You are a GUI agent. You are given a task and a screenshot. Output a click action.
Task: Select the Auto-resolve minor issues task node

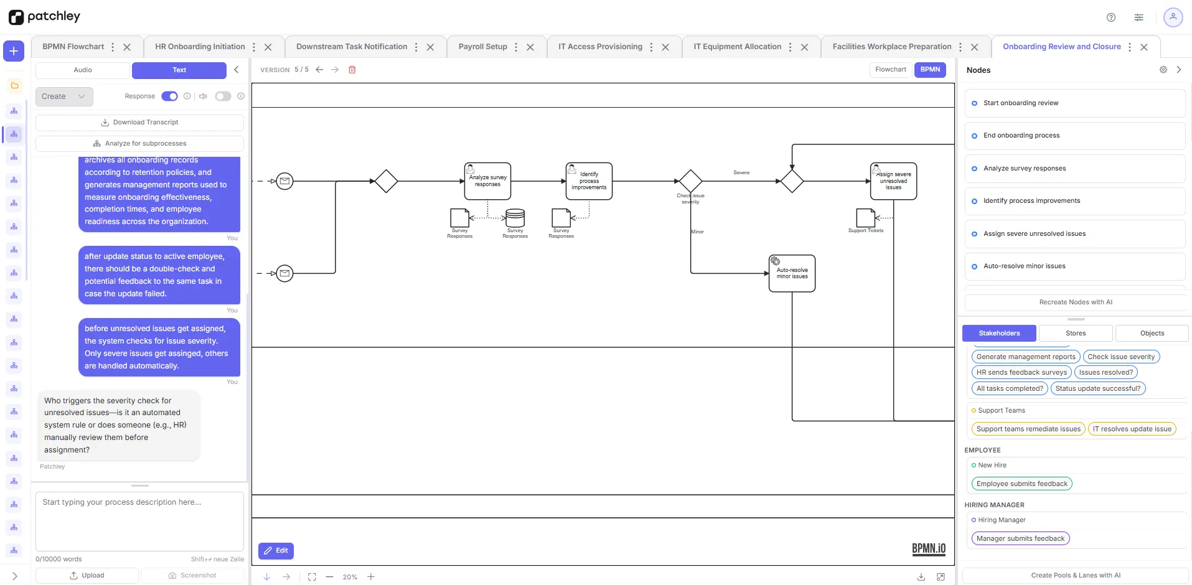[792, 273]
